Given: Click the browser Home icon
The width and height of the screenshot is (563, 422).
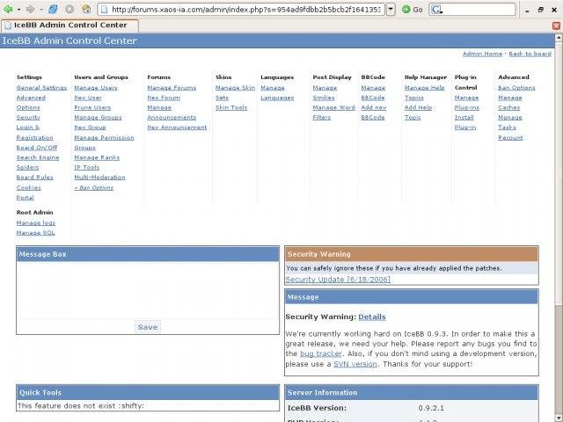Looking at the screenshot, I should 86,10.
